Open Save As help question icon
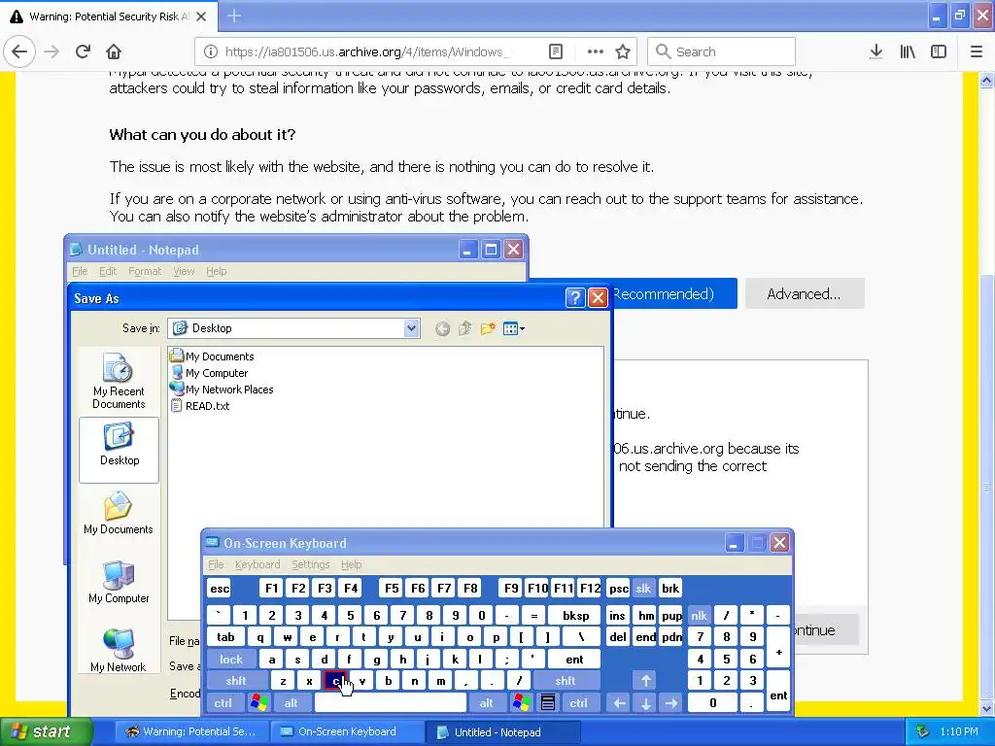The width and height of the screenshot is (995, 746). click(x=575, y=297)
